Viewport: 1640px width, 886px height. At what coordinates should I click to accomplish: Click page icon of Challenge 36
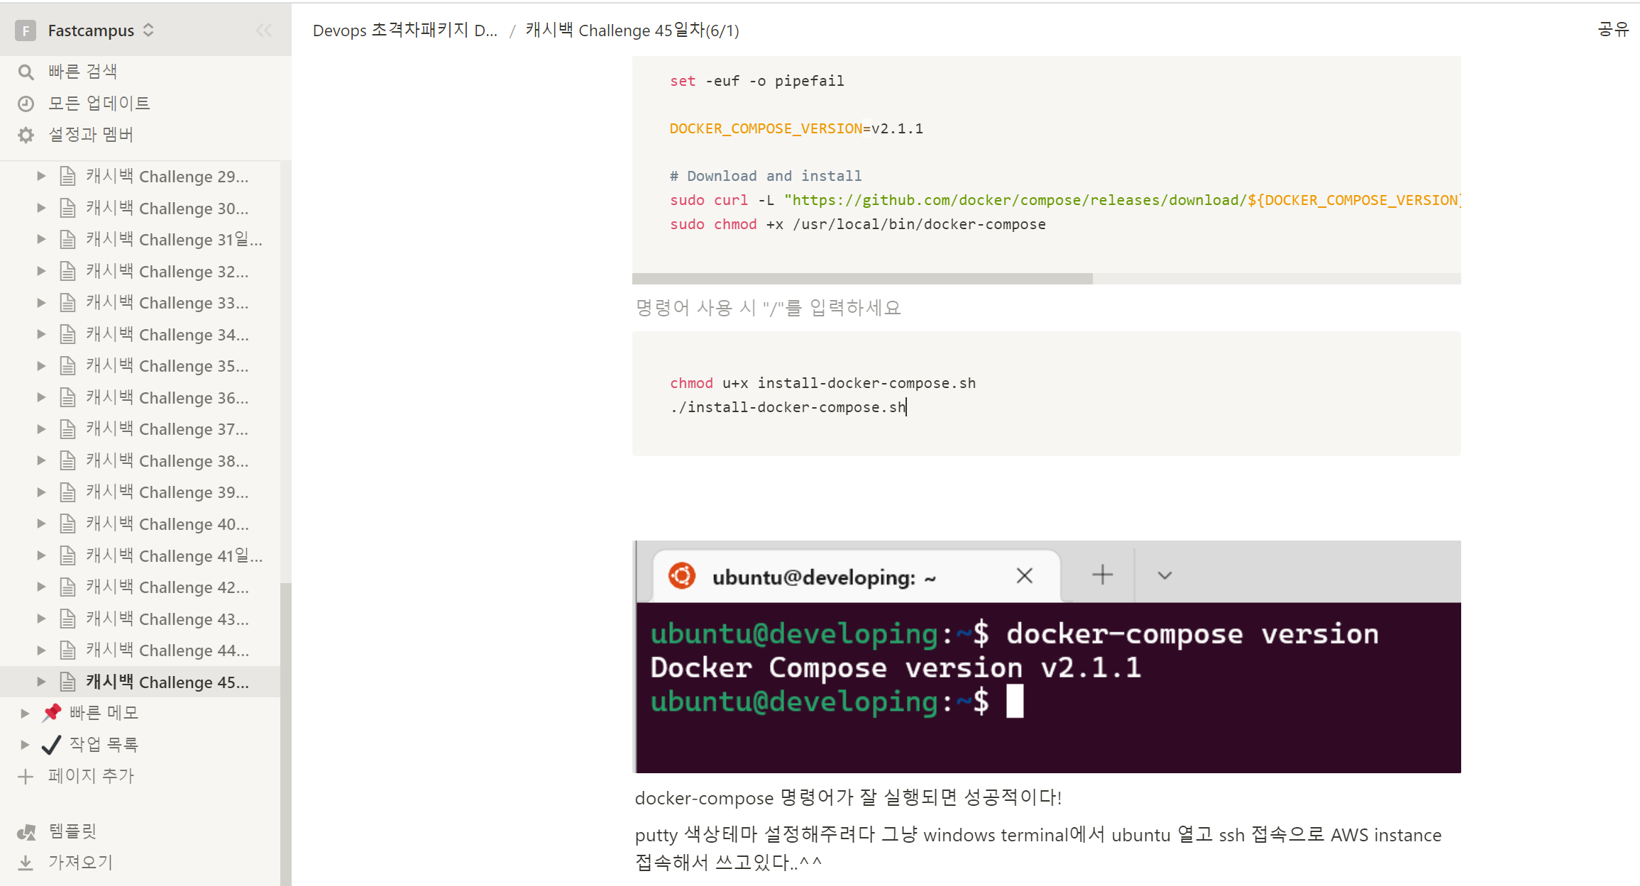coord(67,397)
